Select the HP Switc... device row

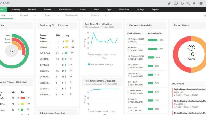pyautogui.click(x=57, y=94)
